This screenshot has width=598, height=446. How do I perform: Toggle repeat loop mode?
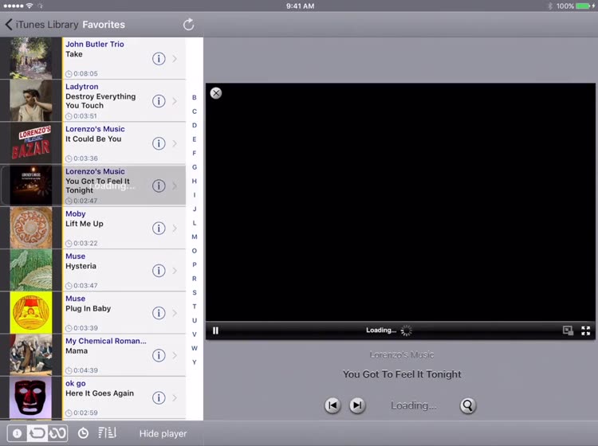[x=37, y=433]
